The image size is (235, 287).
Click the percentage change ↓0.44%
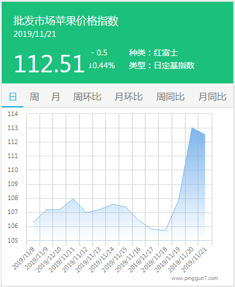click(x=102, y=65)
